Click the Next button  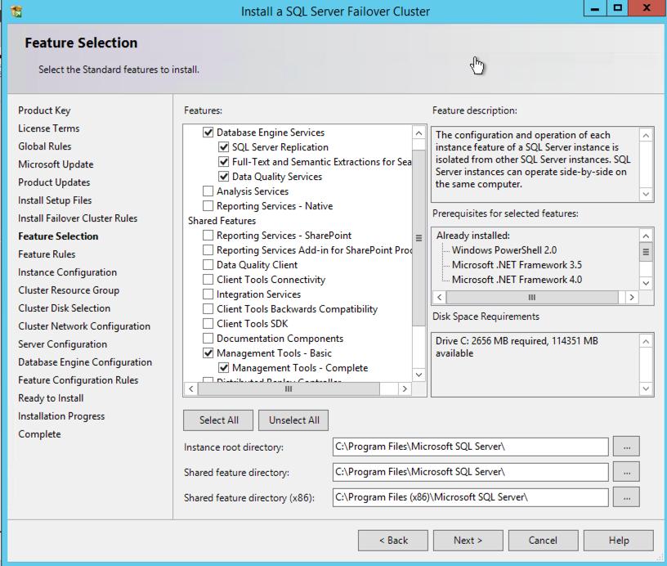point(467,541)
